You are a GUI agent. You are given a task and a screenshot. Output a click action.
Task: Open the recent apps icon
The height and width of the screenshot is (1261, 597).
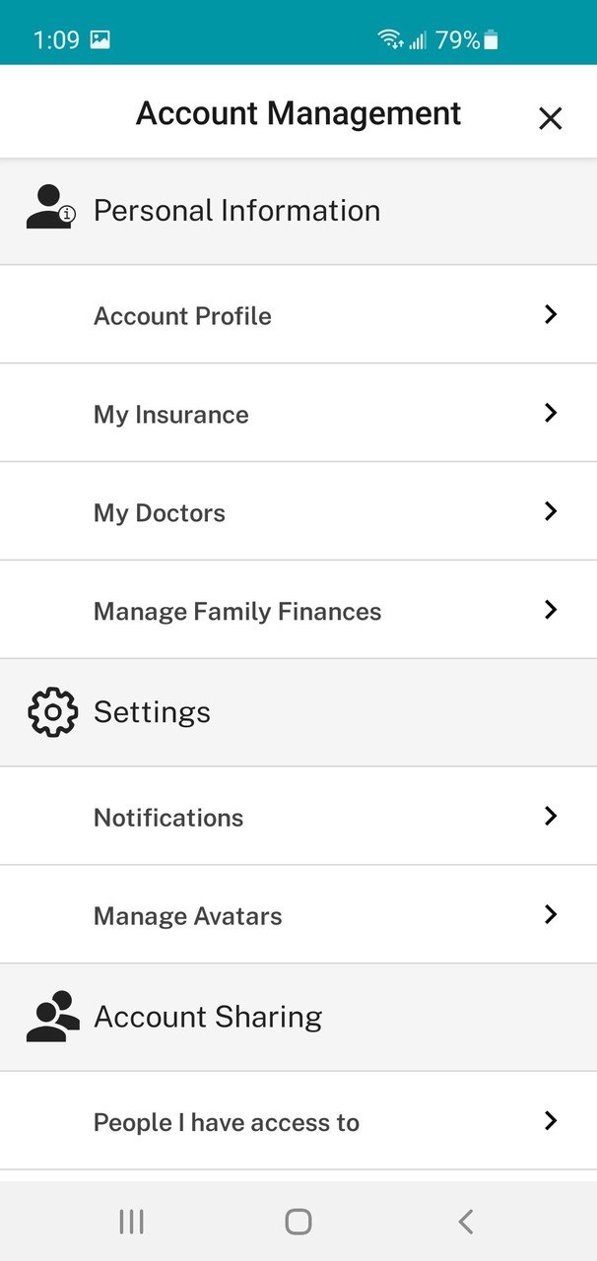[x=131, y=1222]
